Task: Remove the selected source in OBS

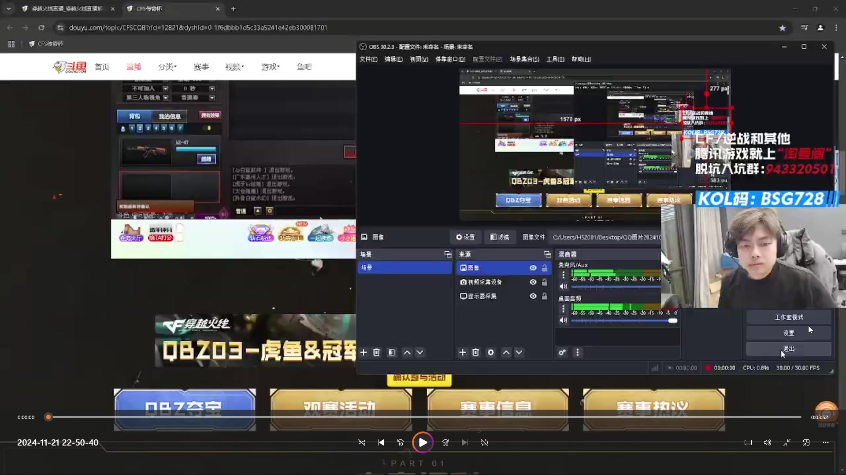Action: [x=475, y=352]
